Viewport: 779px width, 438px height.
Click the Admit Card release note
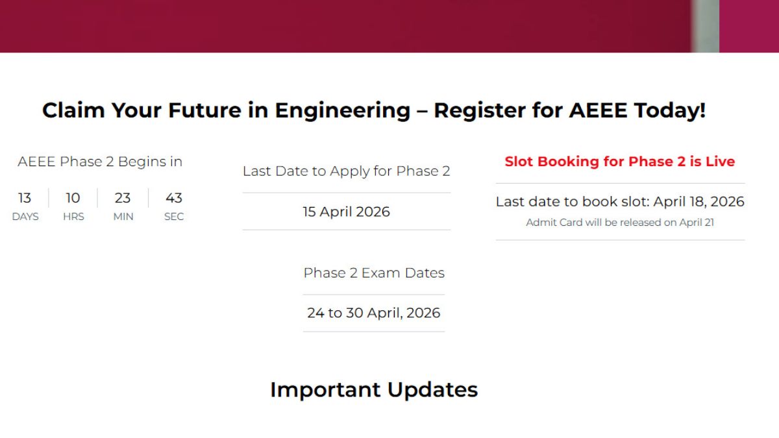click(x=619, y=223)
